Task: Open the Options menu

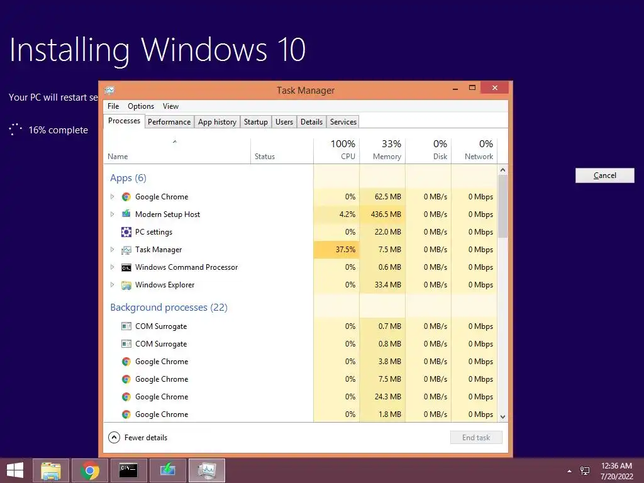Action: pyautogui.click(x=141, y=106)
